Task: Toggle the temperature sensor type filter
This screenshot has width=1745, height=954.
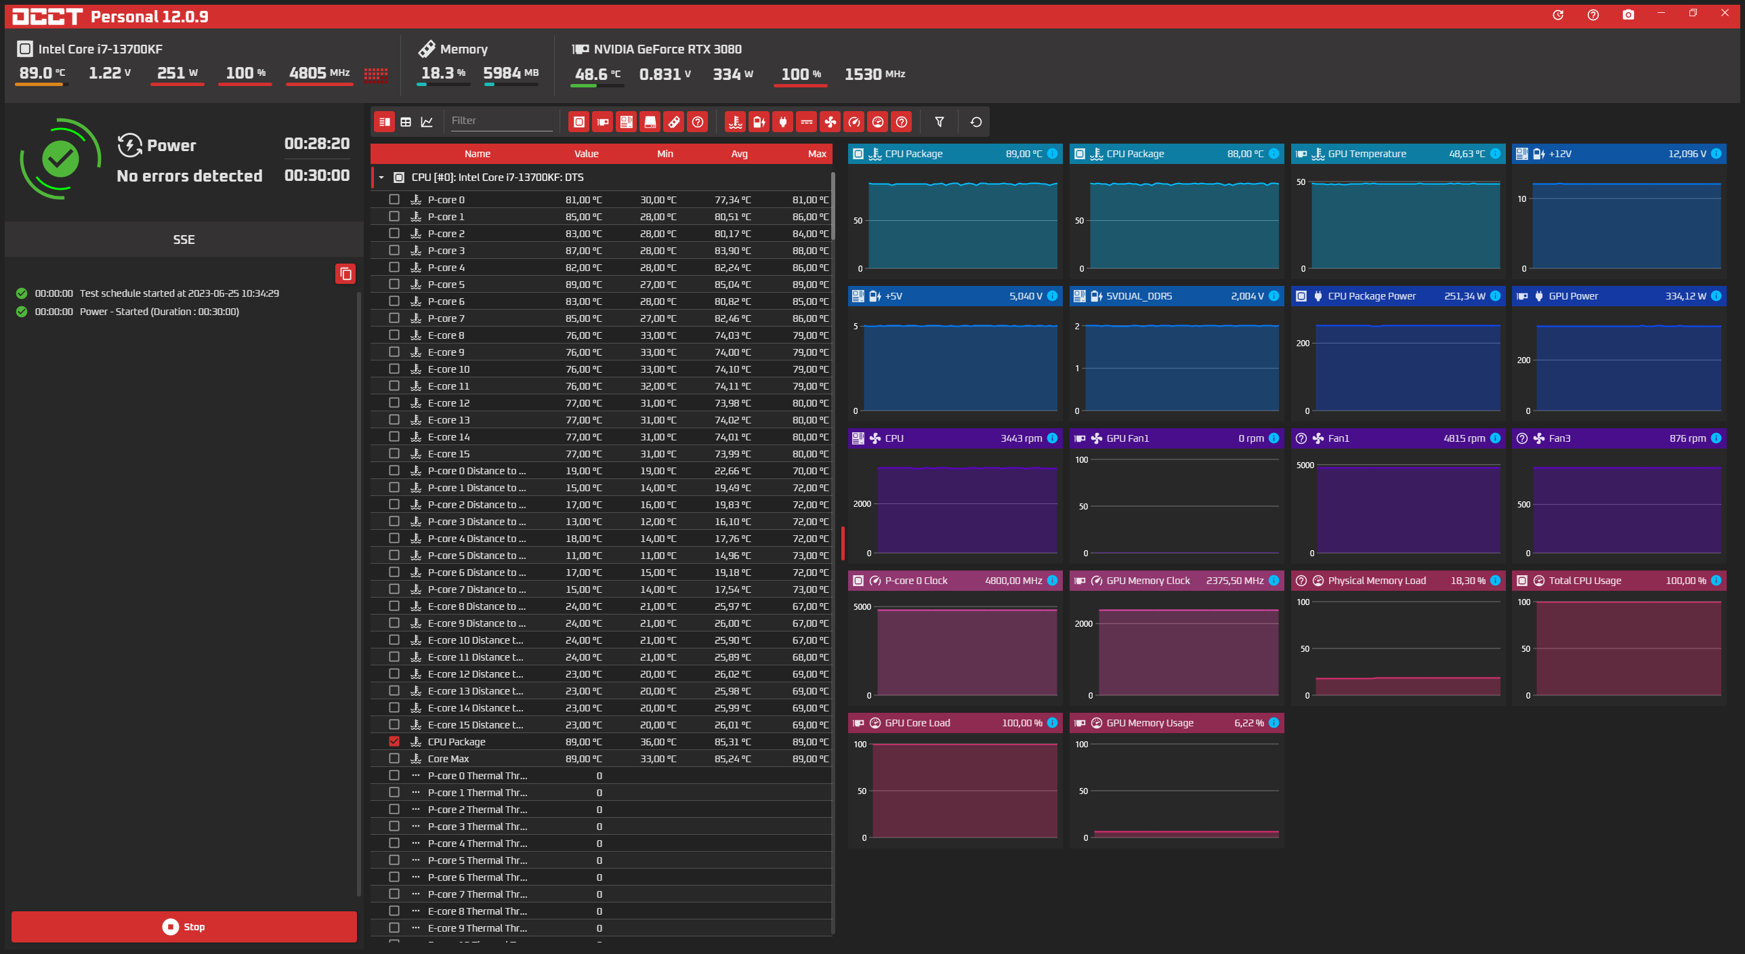Action: pyautogui.click(x=735, y=122)
